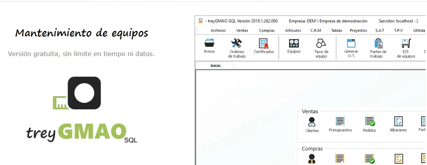
Task: Open the S.A.T menu
Action: pyautogui.click(x=380, y=31)
